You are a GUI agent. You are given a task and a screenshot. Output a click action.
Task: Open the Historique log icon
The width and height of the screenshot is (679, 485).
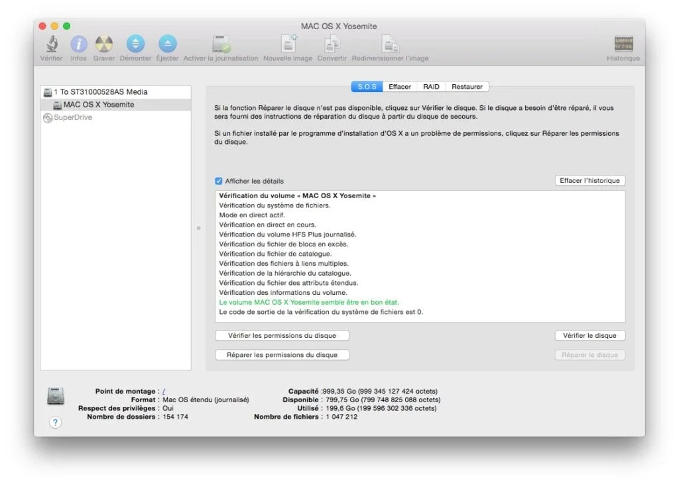click(x=623, y=44)
